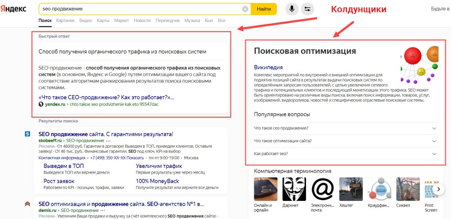This screenshot has height=219, width=451.
Task: Open the Поисковая оптимизация diagram image
Action: coord(420,64)
